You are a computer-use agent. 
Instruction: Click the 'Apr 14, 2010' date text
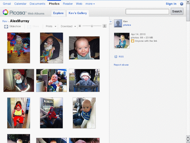tap(138, 34)
